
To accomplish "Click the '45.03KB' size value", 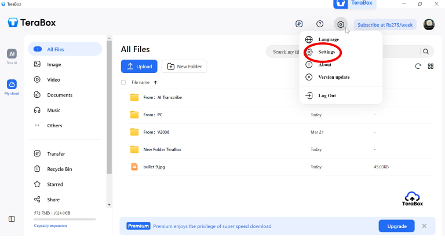I will pyautogui.click(x=381, y=167).
